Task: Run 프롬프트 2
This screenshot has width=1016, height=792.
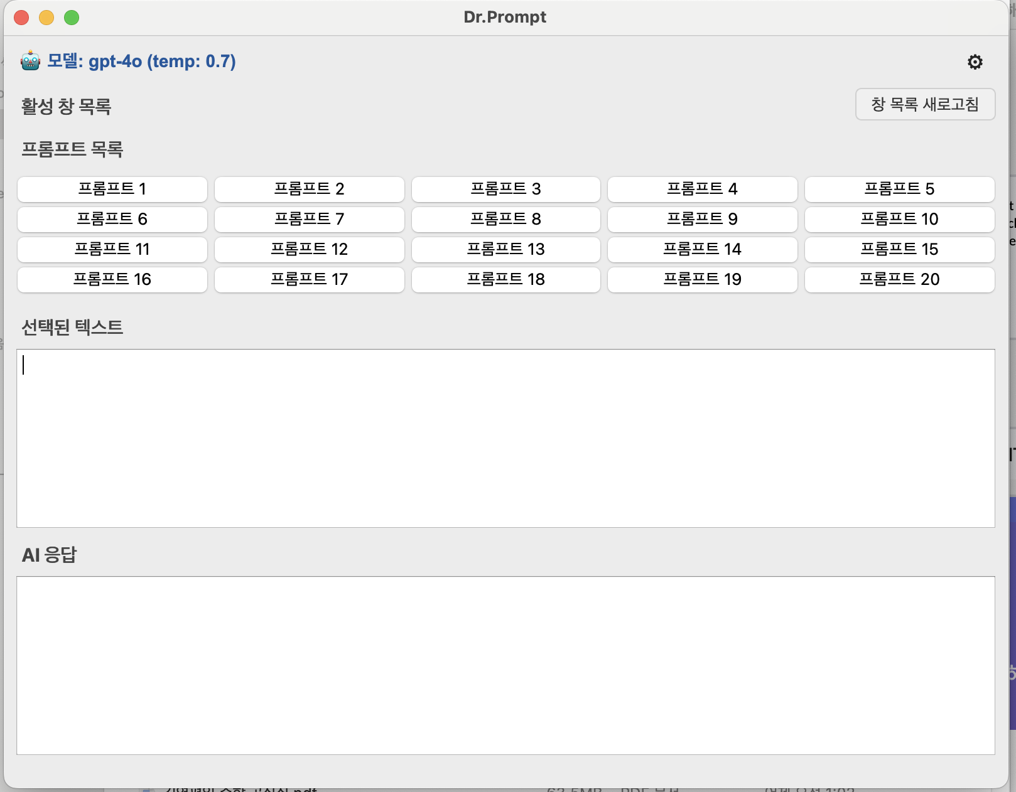Action: (x=309, y=189)
